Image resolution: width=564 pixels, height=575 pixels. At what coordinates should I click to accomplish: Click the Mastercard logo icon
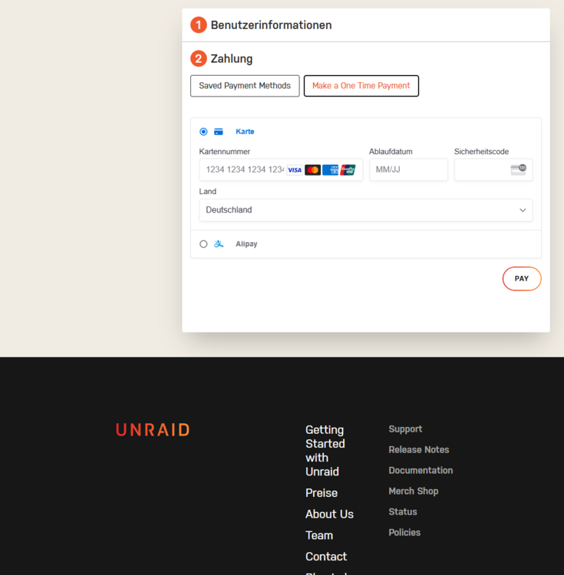[312, 170]
